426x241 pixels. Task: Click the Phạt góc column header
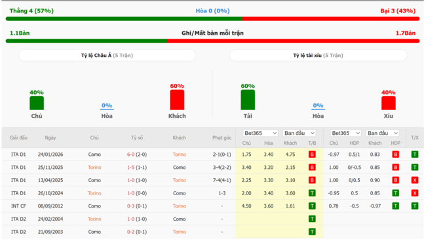[222, 138]
